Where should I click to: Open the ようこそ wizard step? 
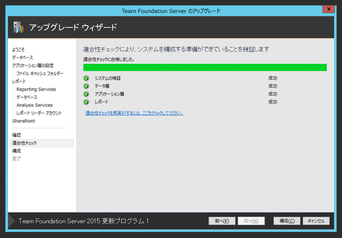[x=18, y=49]
